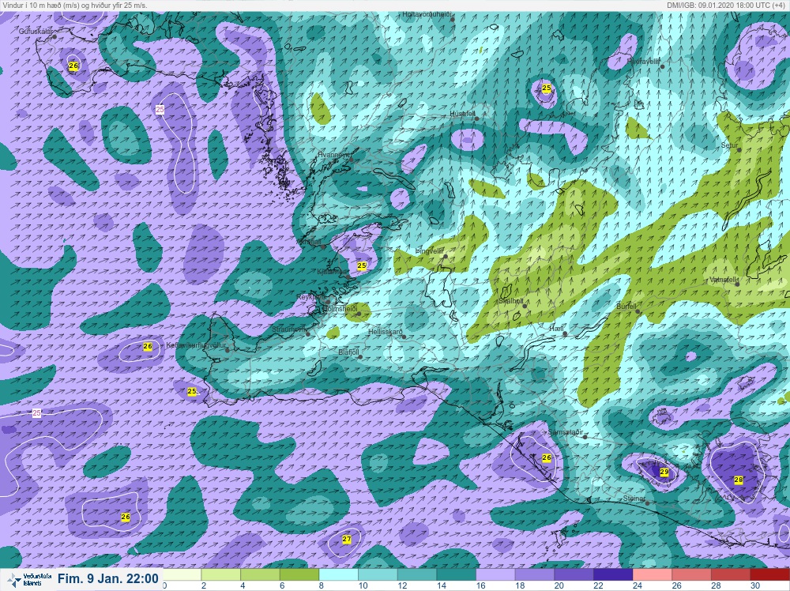The image size is (790, 591).
Task: Pick the red 28–30 m/s legend swatch
Action: [x=731, y=574]
